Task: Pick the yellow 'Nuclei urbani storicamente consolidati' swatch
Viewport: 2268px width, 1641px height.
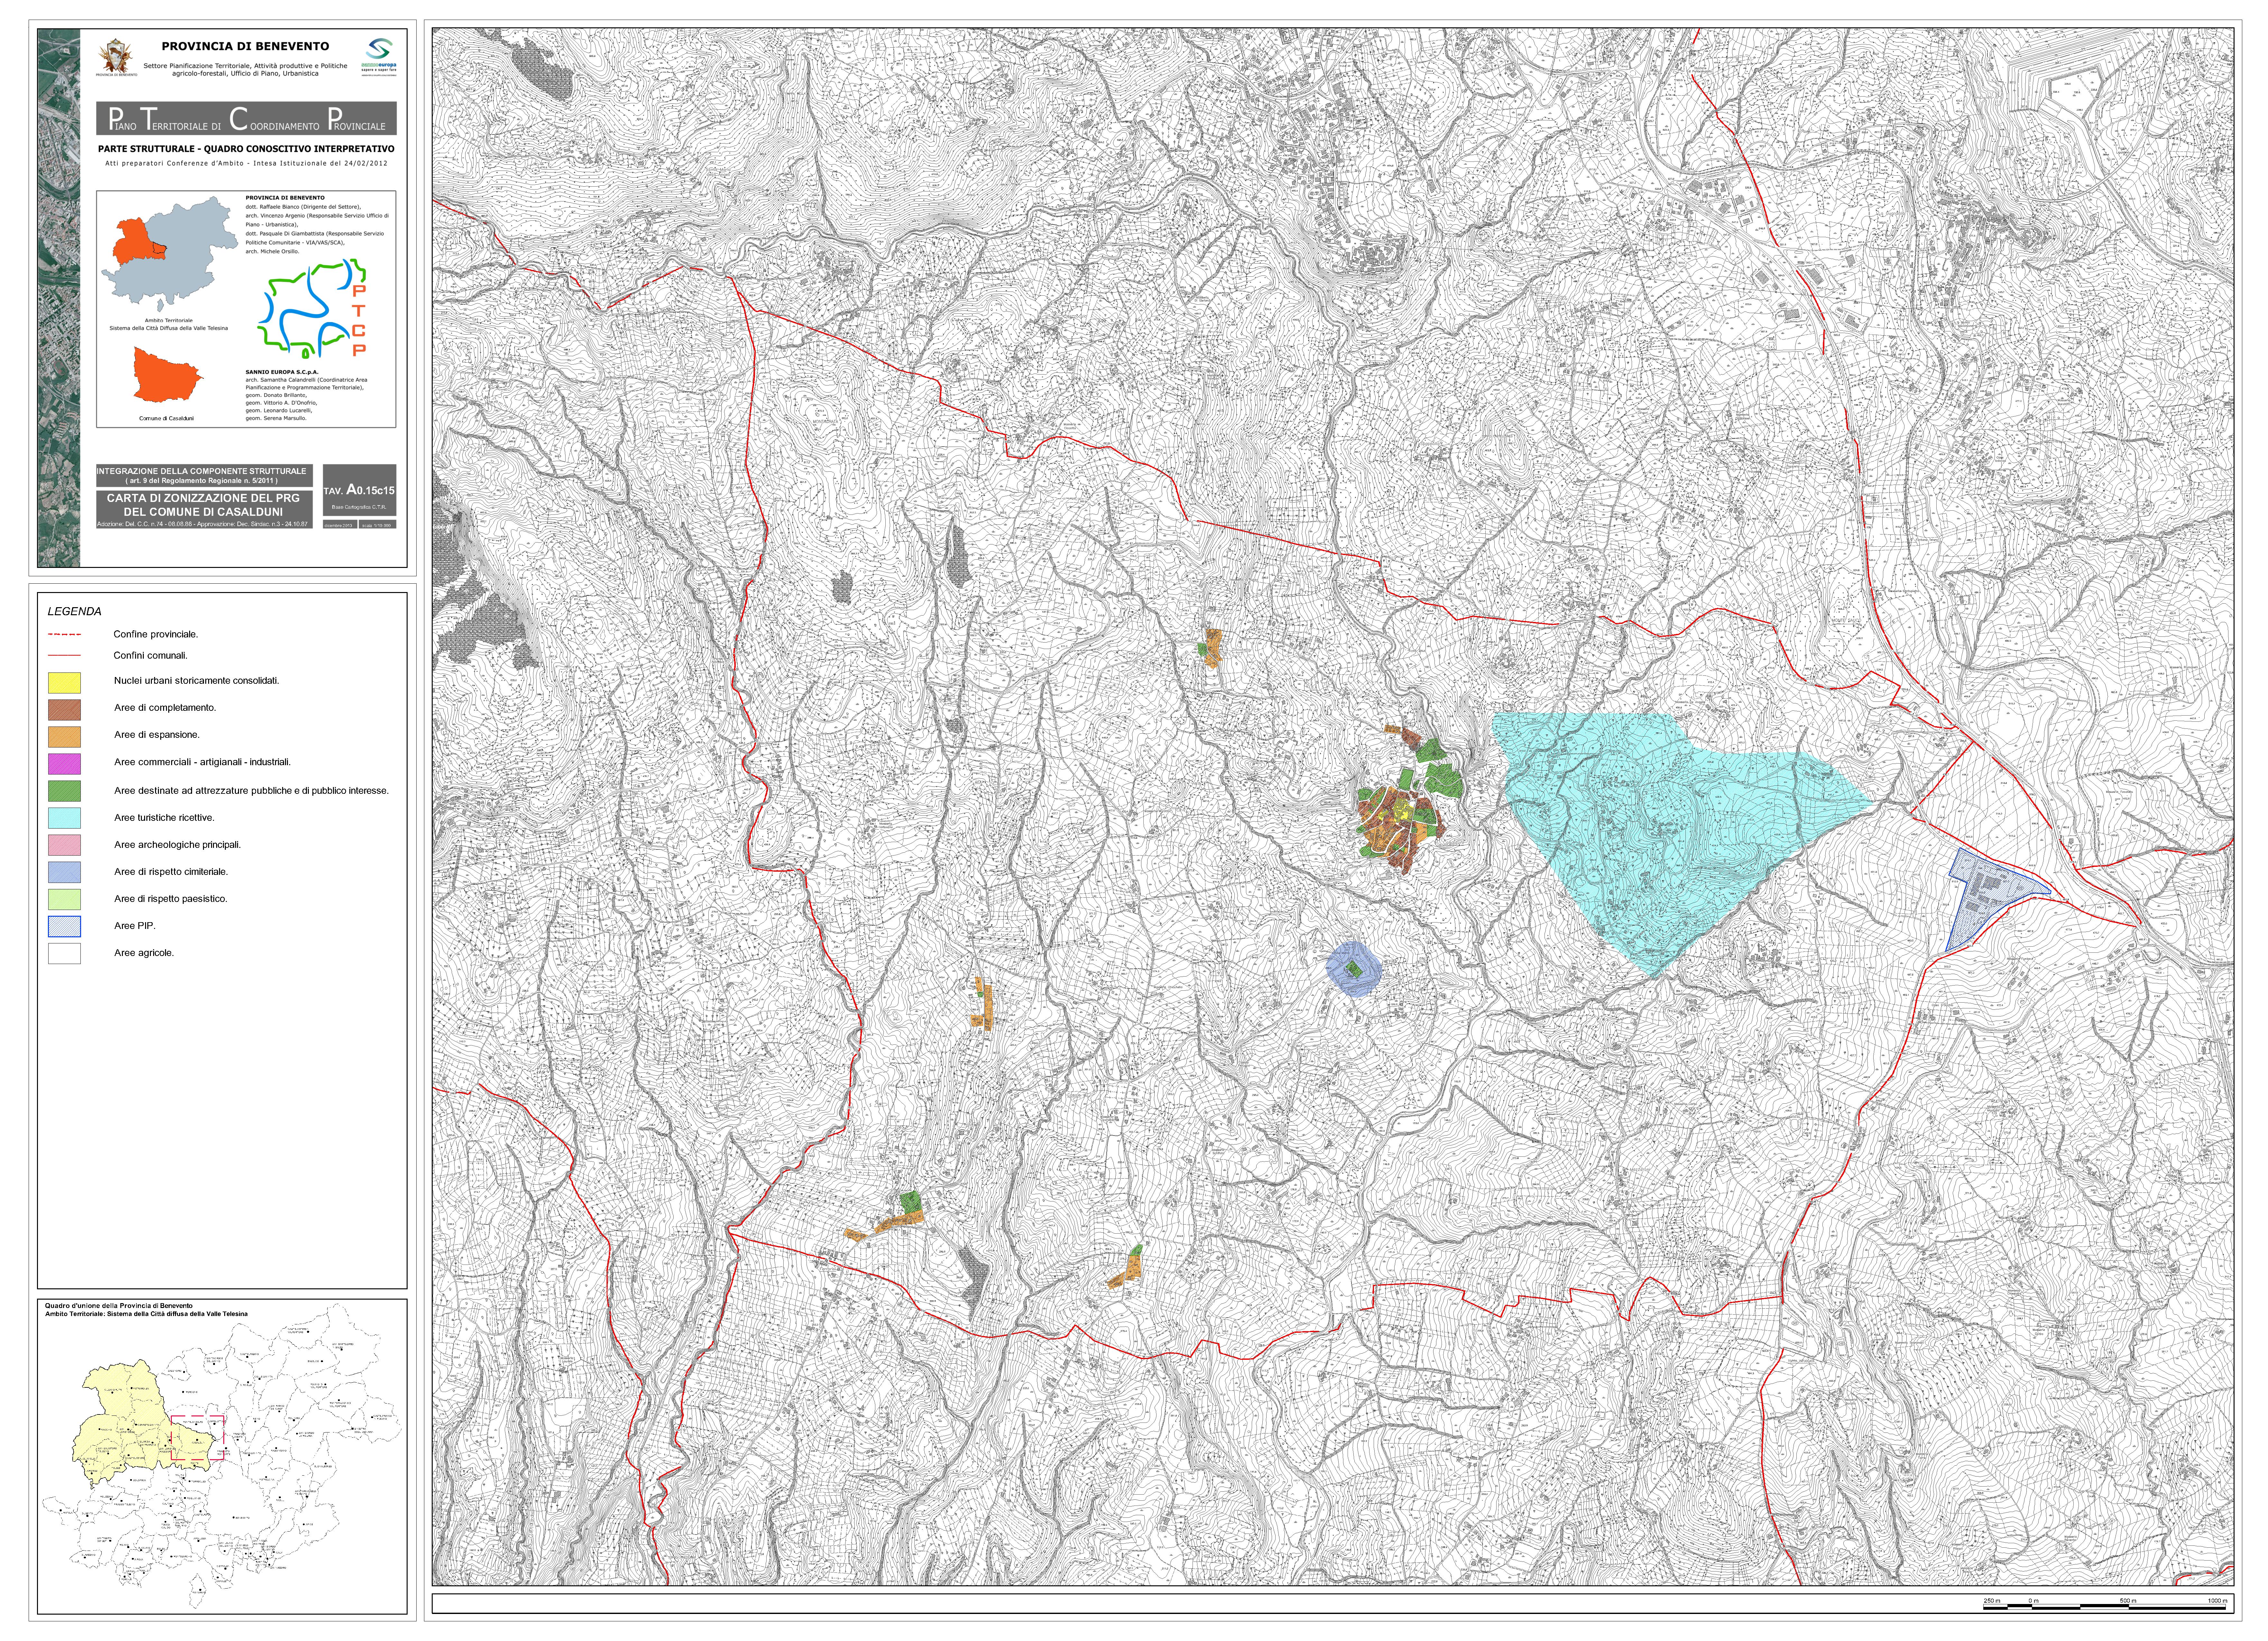Action: point(64,683)
